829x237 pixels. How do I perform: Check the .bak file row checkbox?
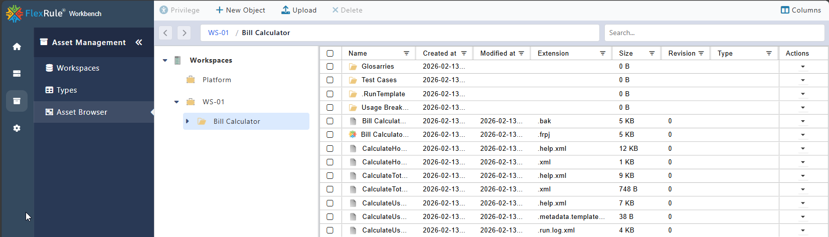coord(330,121)
